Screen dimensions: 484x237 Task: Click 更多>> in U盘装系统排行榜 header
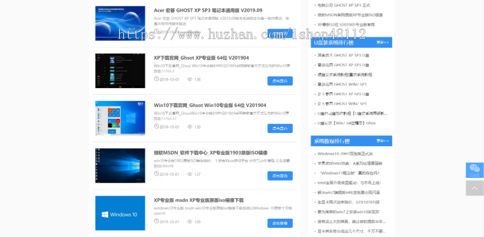click(x=383, y=42)
